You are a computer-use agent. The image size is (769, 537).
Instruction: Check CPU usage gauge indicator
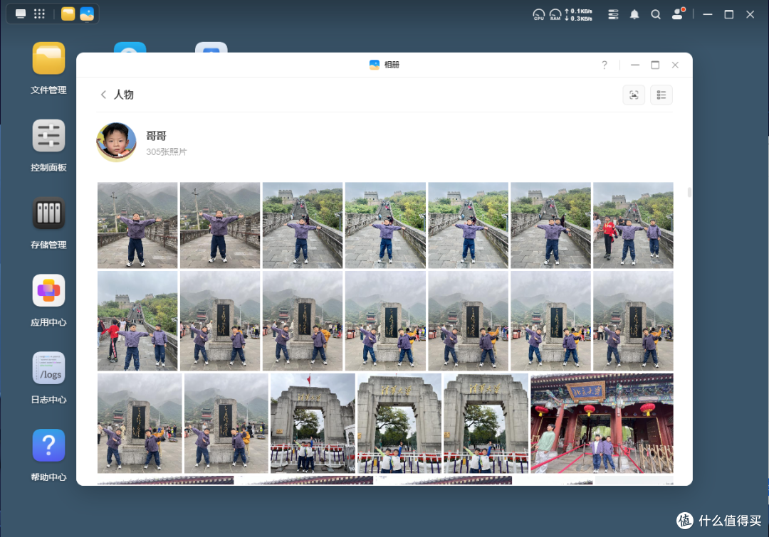click(x=538, y=14)
